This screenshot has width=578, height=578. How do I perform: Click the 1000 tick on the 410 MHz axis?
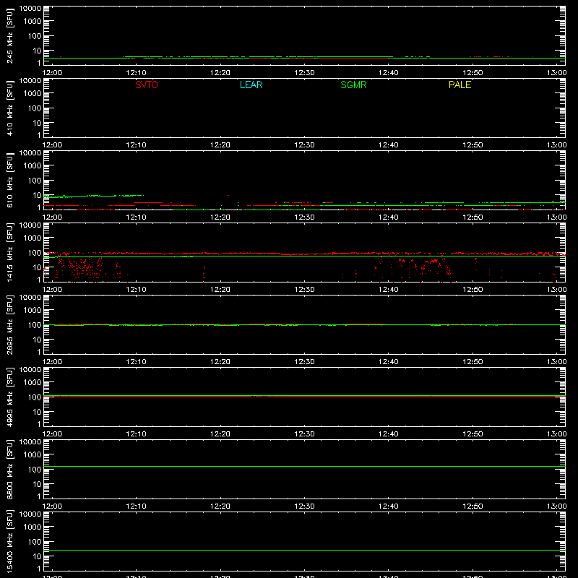(x=33, y=94)
